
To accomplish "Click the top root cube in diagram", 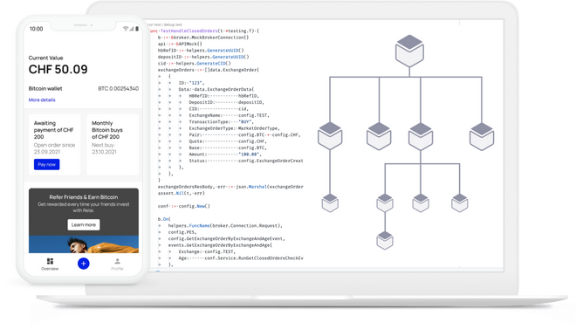I will point(409,51).
